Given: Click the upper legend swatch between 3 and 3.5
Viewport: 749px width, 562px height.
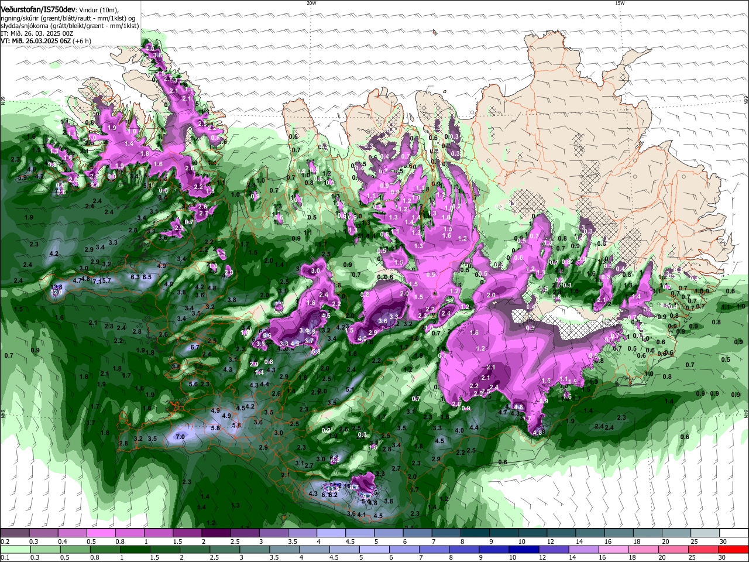Looking at the screenshot, I should click(x=273, y=533).
